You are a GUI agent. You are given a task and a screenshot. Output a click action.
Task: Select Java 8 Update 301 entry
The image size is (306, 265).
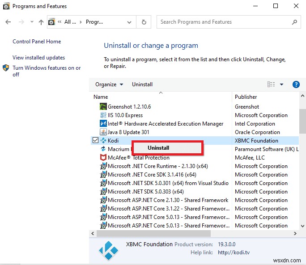(128, 132)
